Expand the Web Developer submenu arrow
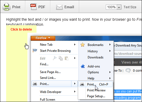 pos(75,92)
